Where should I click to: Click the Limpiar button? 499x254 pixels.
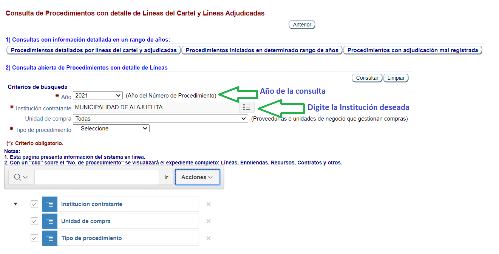tap(395, 77)
